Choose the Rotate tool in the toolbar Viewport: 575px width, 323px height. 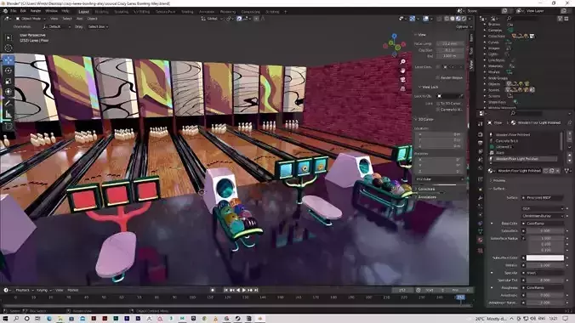8,71
